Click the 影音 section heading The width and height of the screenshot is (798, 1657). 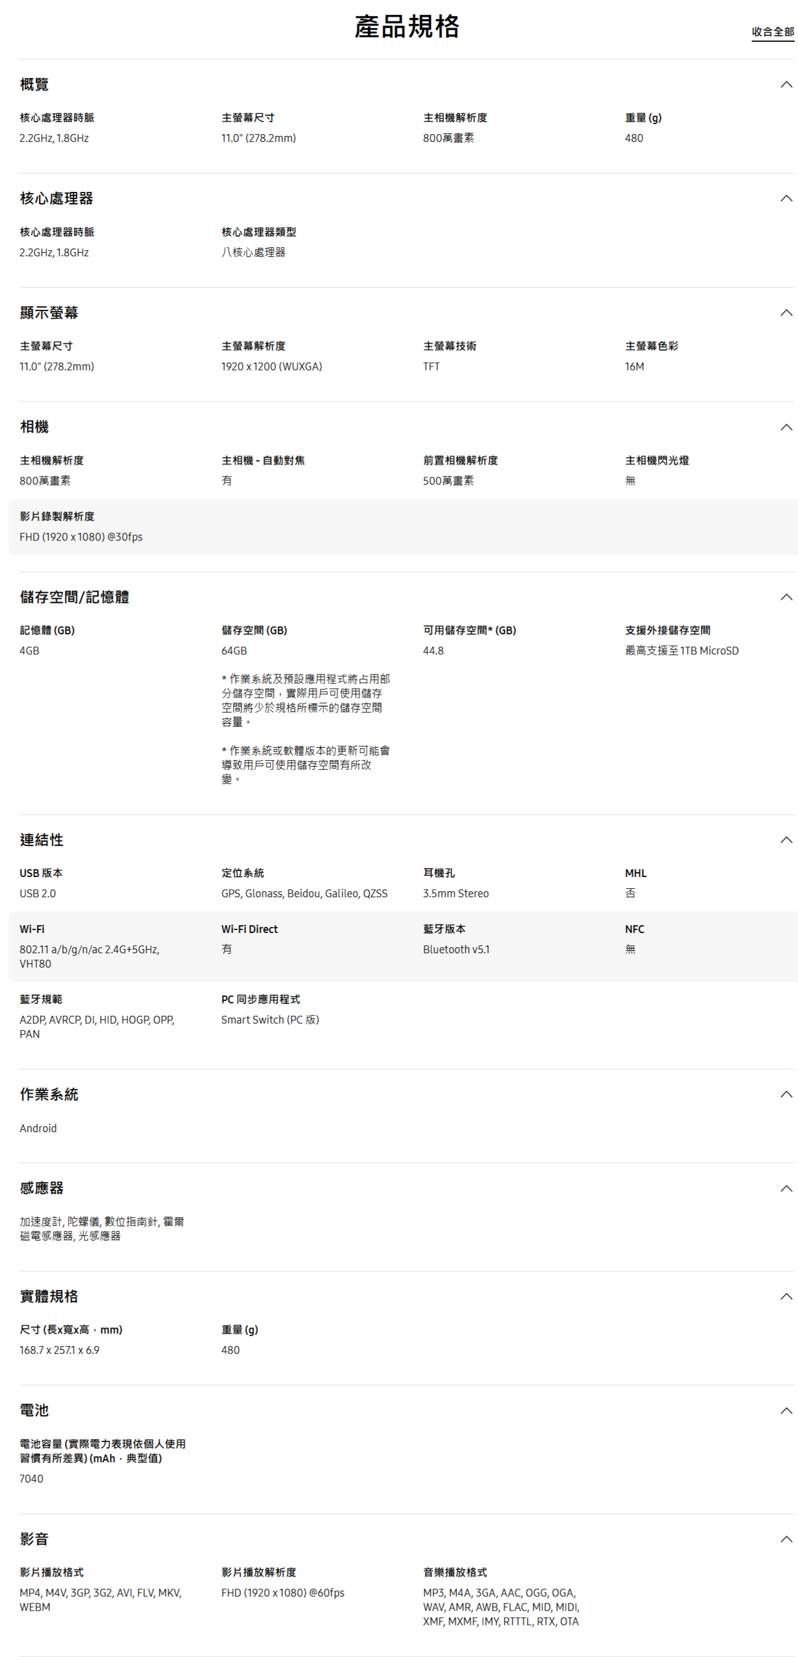coord(34,1538)
